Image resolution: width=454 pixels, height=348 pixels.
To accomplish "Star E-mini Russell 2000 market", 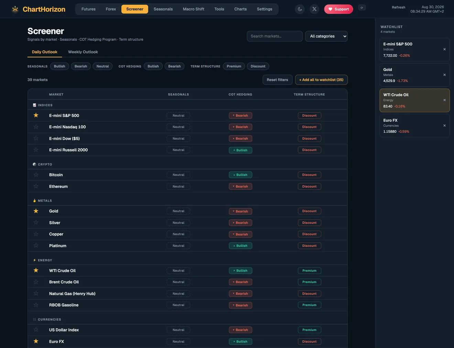I will [x=36, y=150].
